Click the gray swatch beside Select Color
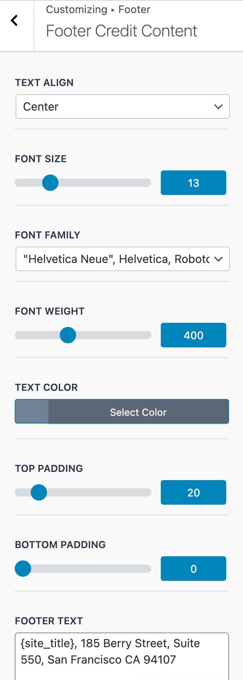This screenshot has width=243, height=680. [x=32, y=412]
